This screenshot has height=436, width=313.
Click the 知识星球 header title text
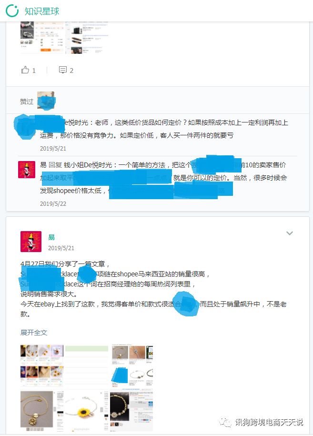point(42,11)
